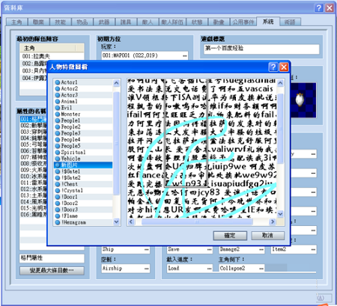Open the Load sound picker ellipsis
The width and height of the screenshot is (337, 306).
tap(209, 269)
